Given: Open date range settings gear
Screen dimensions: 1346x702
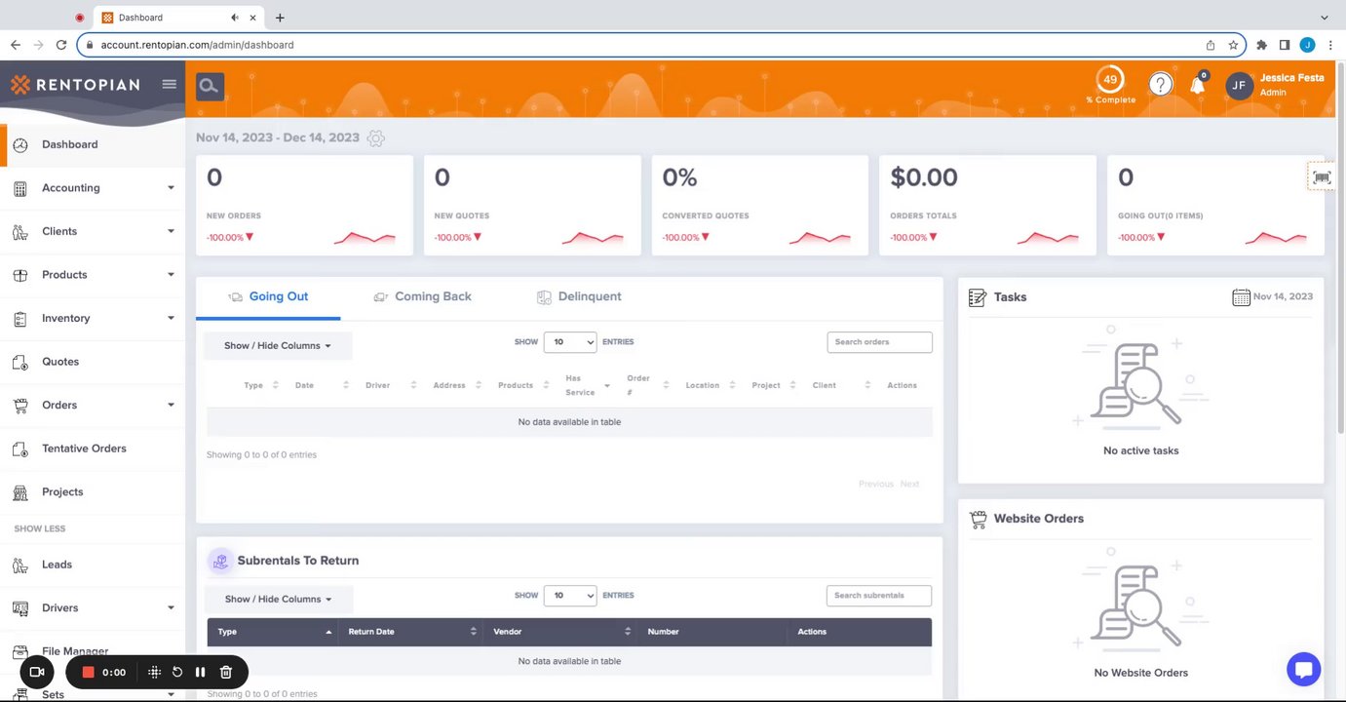Looking at the screenshot, I should (376, 138).
